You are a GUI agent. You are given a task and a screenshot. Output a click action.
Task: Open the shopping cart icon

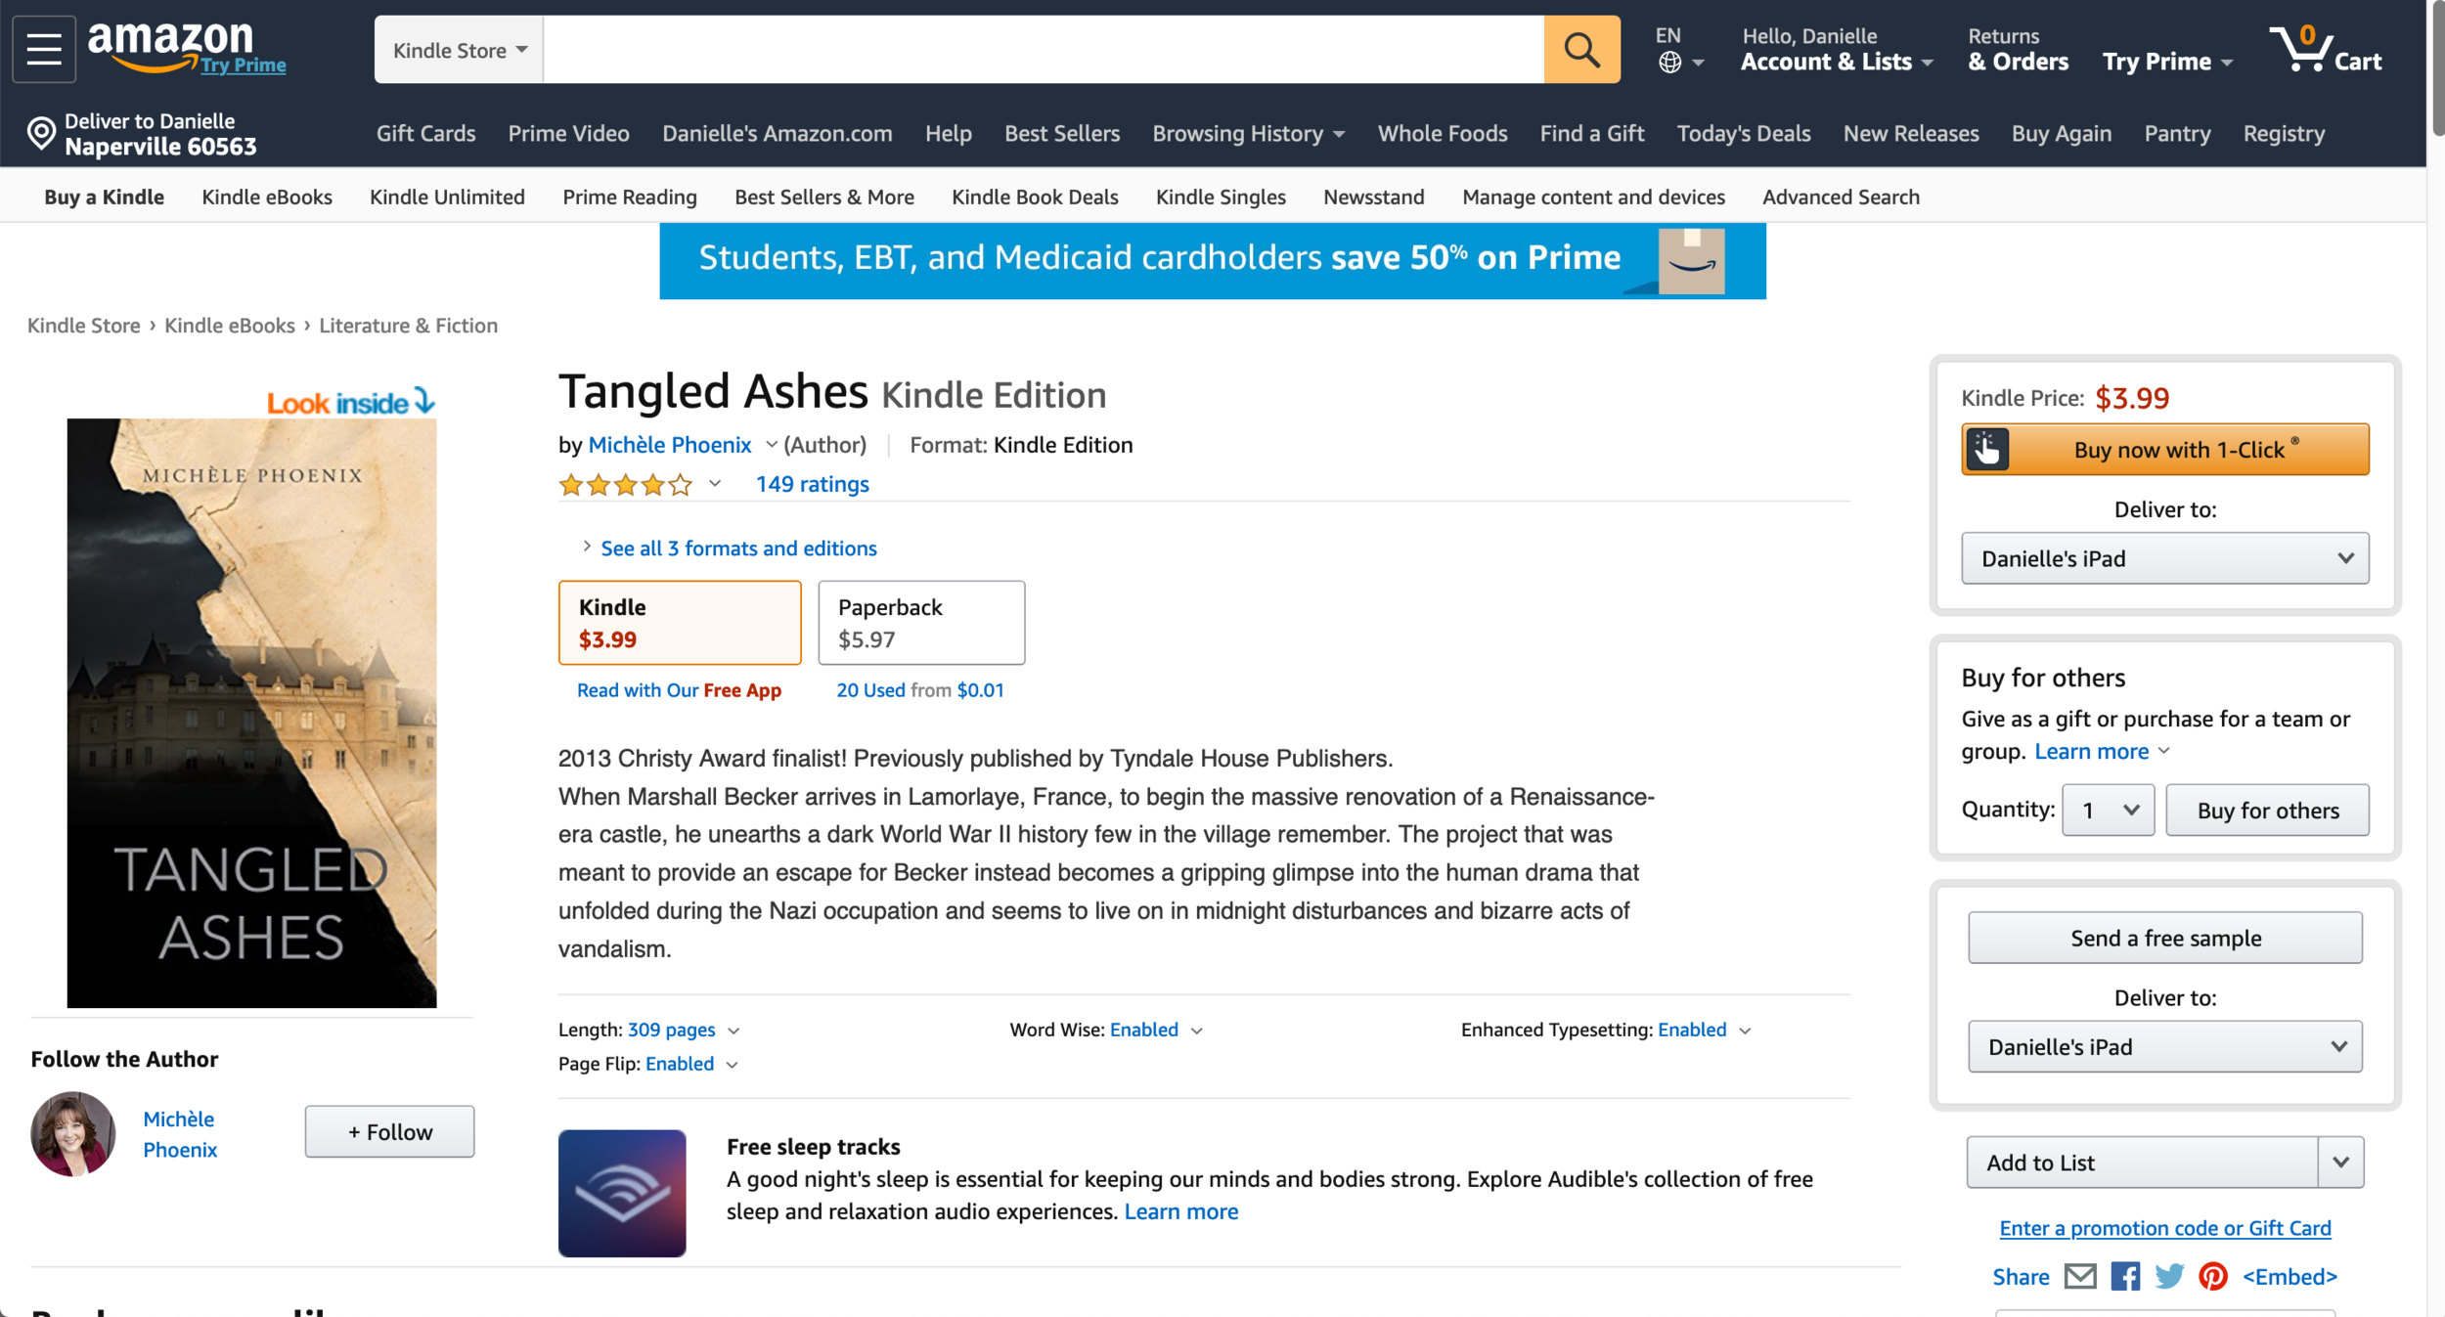click(2326, 49)
